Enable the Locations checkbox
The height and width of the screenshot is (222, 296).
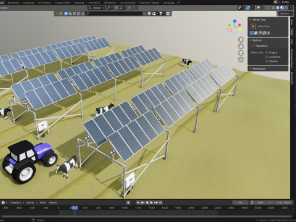pos(267,57)
